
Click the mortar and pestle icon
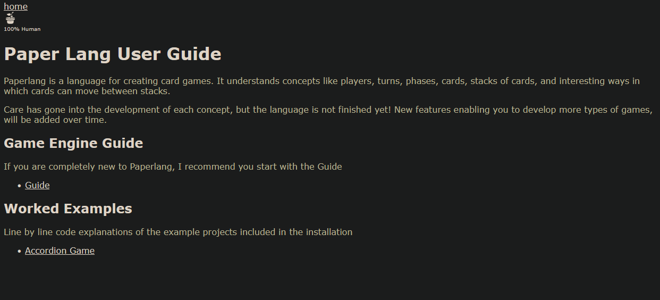coord(10,19)
